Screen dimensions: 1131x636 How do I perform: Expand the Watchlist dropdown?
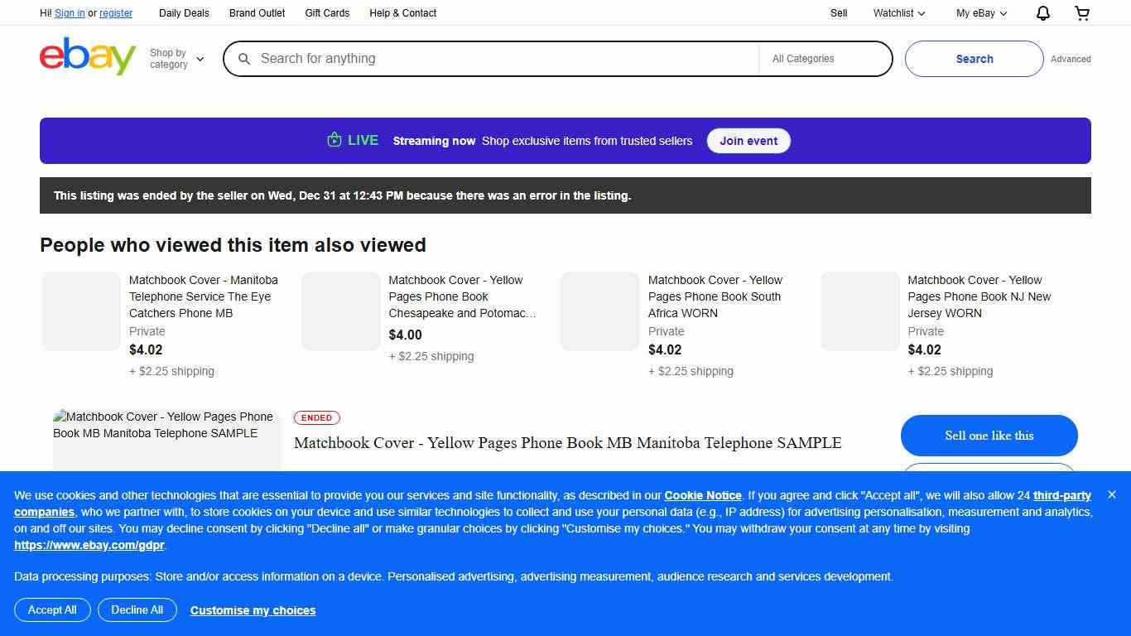coord(898,13)
